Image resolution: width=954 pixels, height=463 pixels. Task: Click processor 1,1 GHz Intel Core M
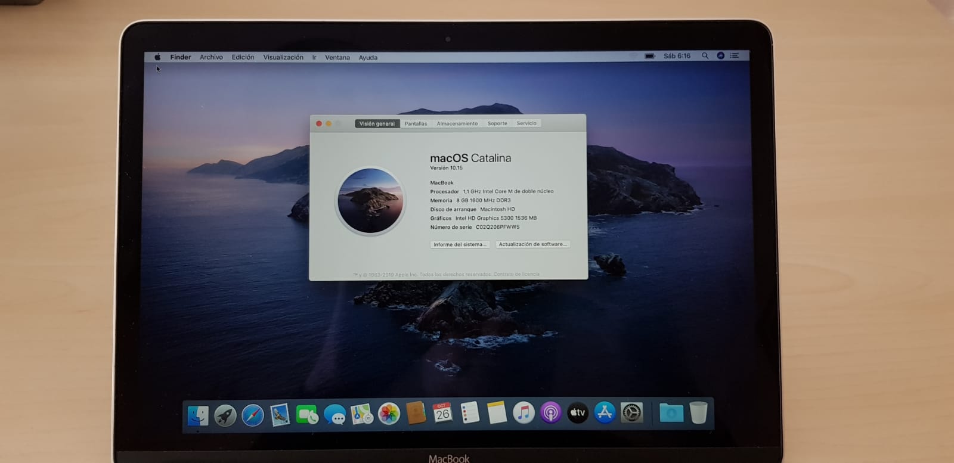(508, 191)
